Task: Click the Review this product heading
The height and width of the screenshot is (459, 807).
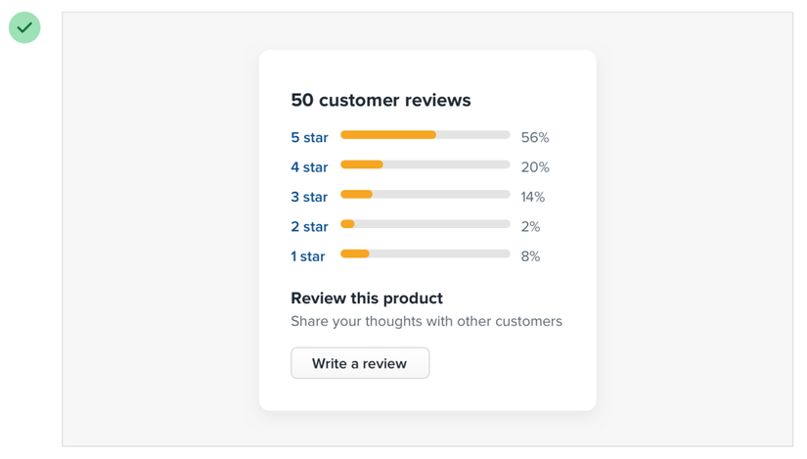Action: pyautogui.click(x=367, y=298)
